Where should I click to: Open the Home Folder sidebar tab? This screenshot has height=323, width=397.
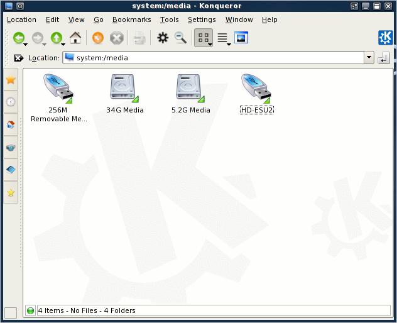11,124
